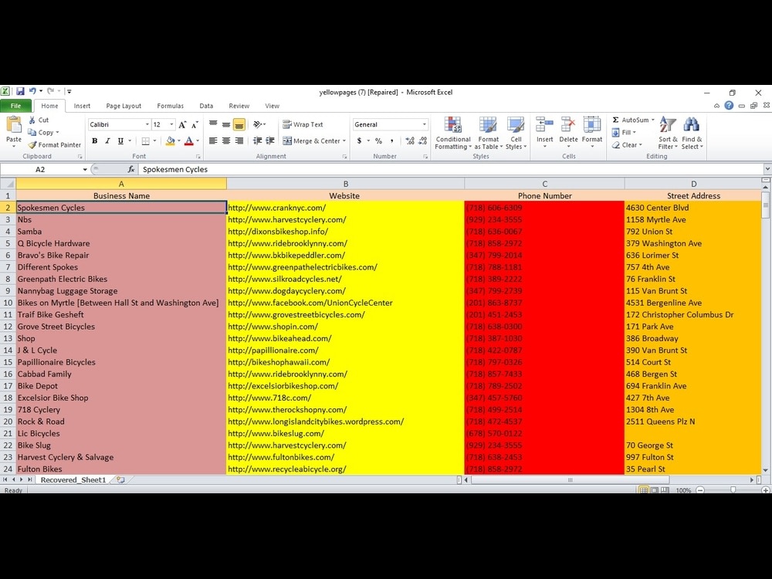Screen dimensions: 772x579
Task: Select the Recovered_Sheet1 sheet tab
Action: pyautogui.click(x=73, y=479)
